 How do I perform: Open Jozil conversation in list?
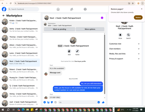[x=20, y=103]
